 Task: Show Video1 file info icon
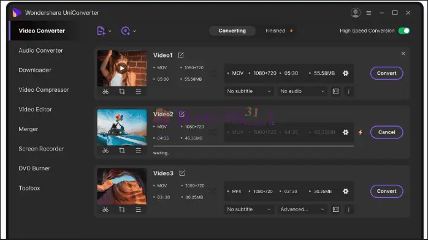coord(348,91)
